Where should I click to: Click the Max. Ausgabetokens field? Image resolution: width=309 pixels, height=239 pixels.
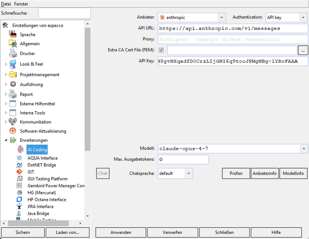click(183, 159)
